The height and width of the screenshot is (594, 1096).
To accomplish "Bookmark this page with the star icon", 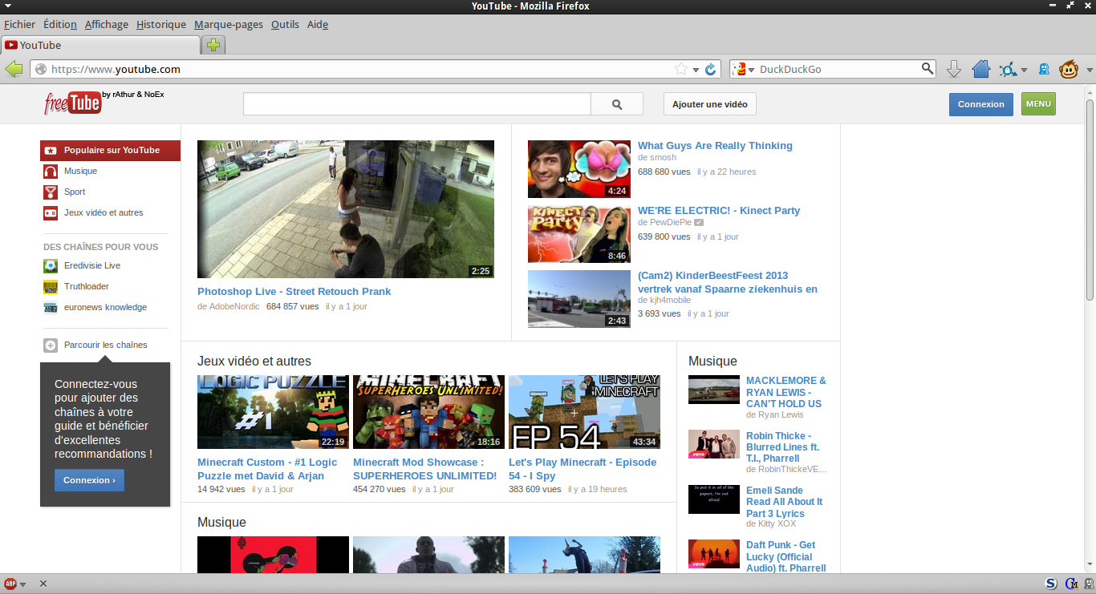I will click(x=681, y=70).
